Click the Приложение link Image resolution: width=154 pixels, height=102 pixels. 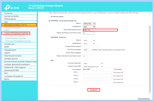(144, 99)
